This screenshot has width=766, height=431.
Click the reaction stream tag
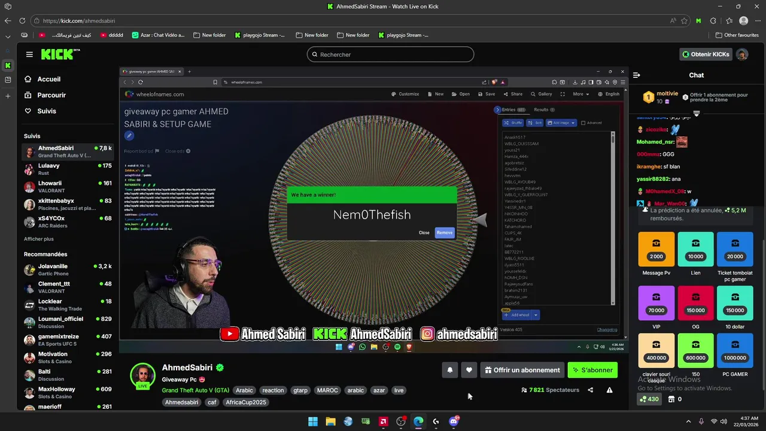273,390
